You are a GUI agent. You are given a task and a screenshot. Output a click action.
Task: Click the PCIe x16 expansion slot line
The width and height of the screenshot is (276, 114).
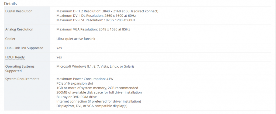(75, 83)
